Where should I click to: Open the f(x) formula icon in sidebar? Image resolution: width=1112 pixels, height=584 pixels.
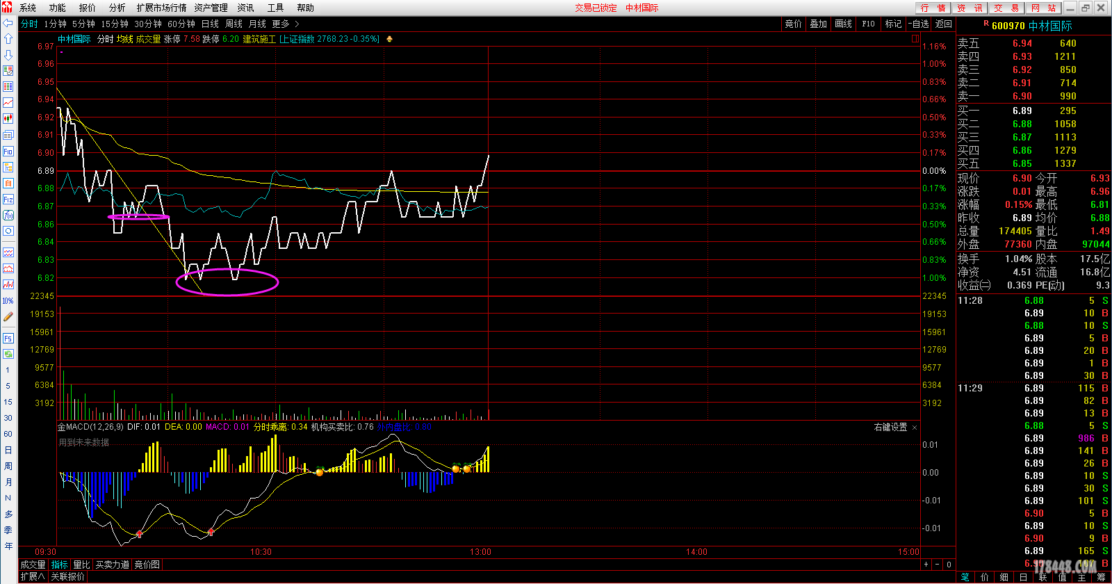tap(8, 215)
